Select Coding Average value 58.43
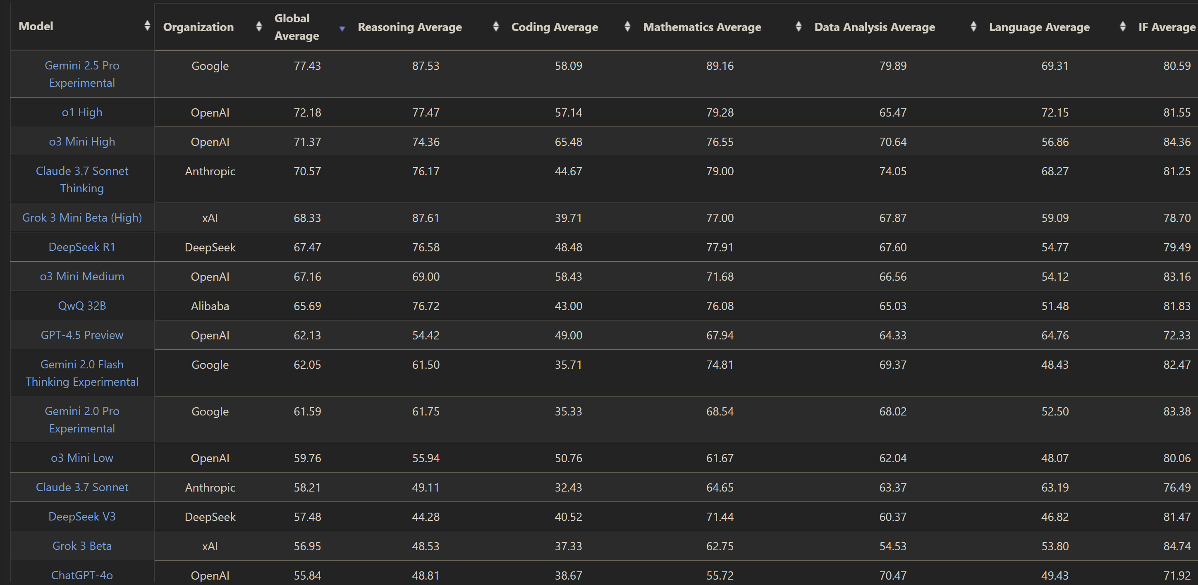 tap(568, 276)
